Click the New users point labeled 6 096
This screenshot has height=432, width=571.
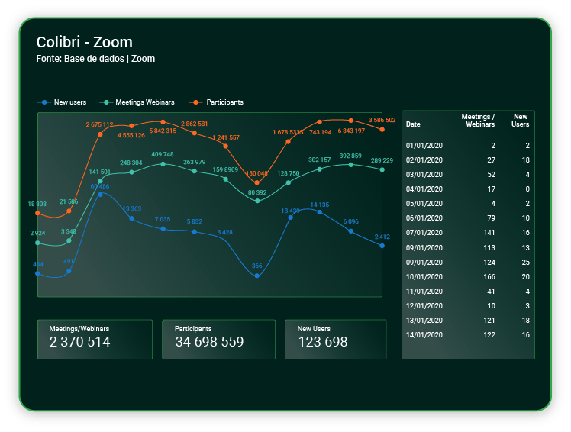pyautogui.click(x=350, y=231)
